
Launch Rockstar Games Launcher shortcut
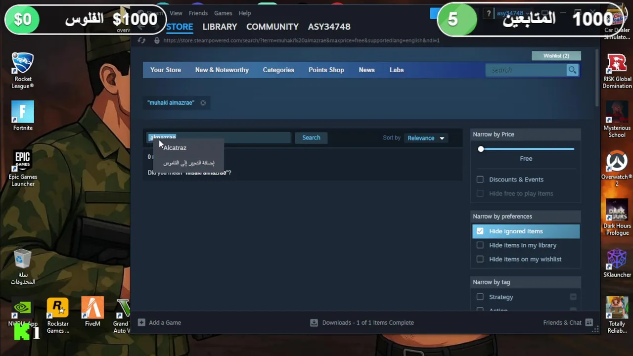[58, 315]
